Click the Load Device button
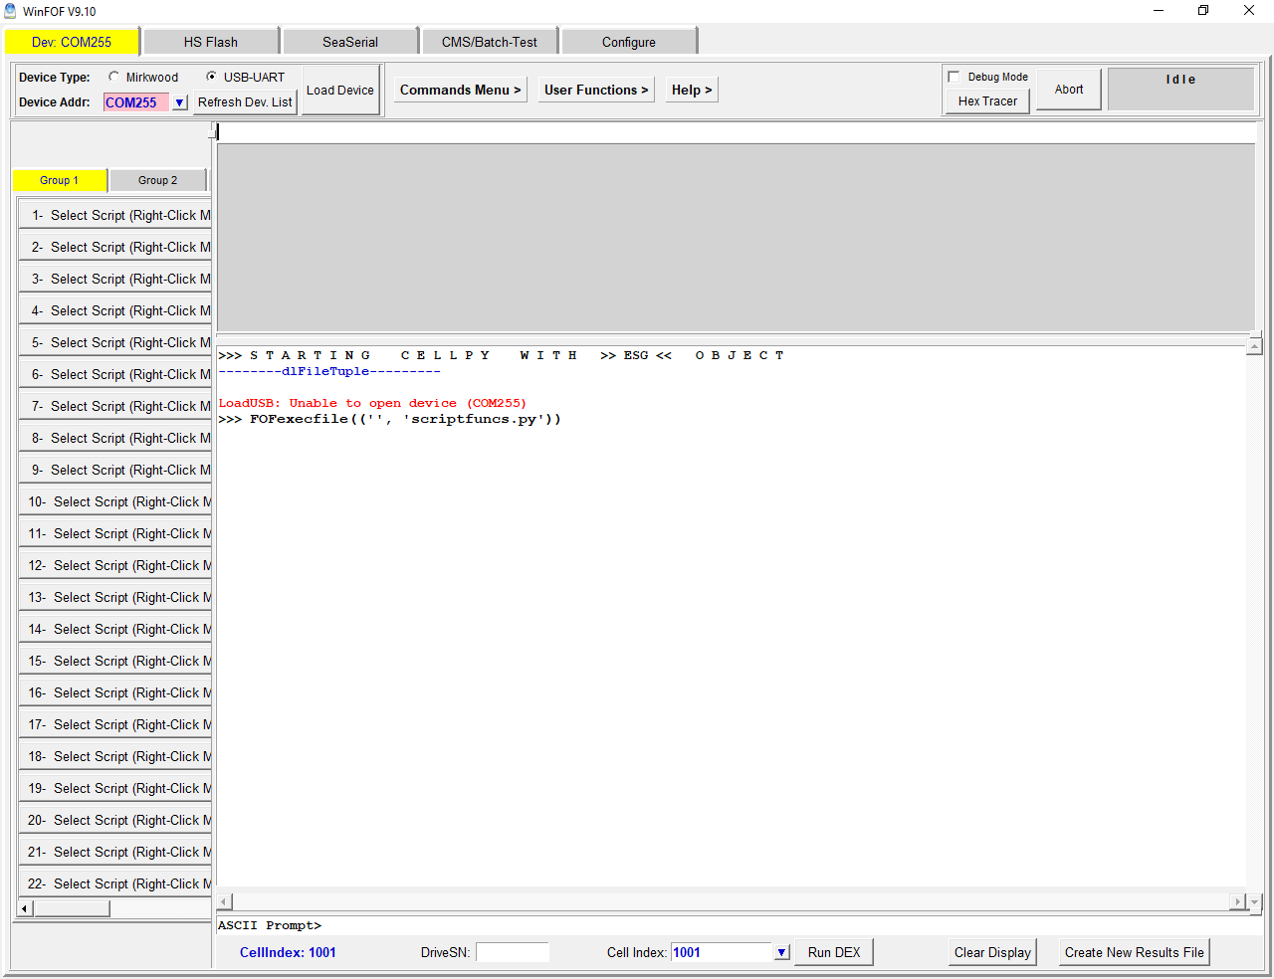Screen dimensions: 1274x979 coord(339,90)
